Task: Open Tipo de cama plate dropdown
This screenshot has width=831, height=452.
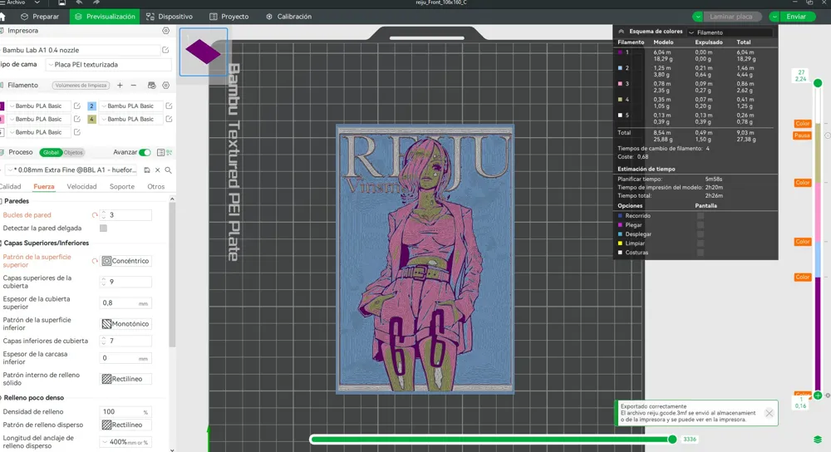Action: tap(109, 65)
